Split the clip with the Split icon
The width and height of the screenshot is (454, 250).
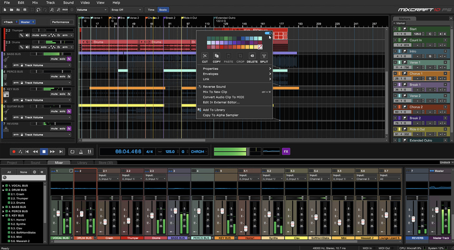tap(264, 56)
